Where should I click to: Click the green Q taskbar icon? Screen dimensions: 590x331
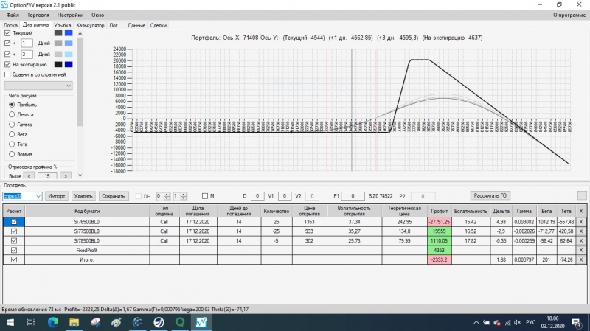coord(180,322)
